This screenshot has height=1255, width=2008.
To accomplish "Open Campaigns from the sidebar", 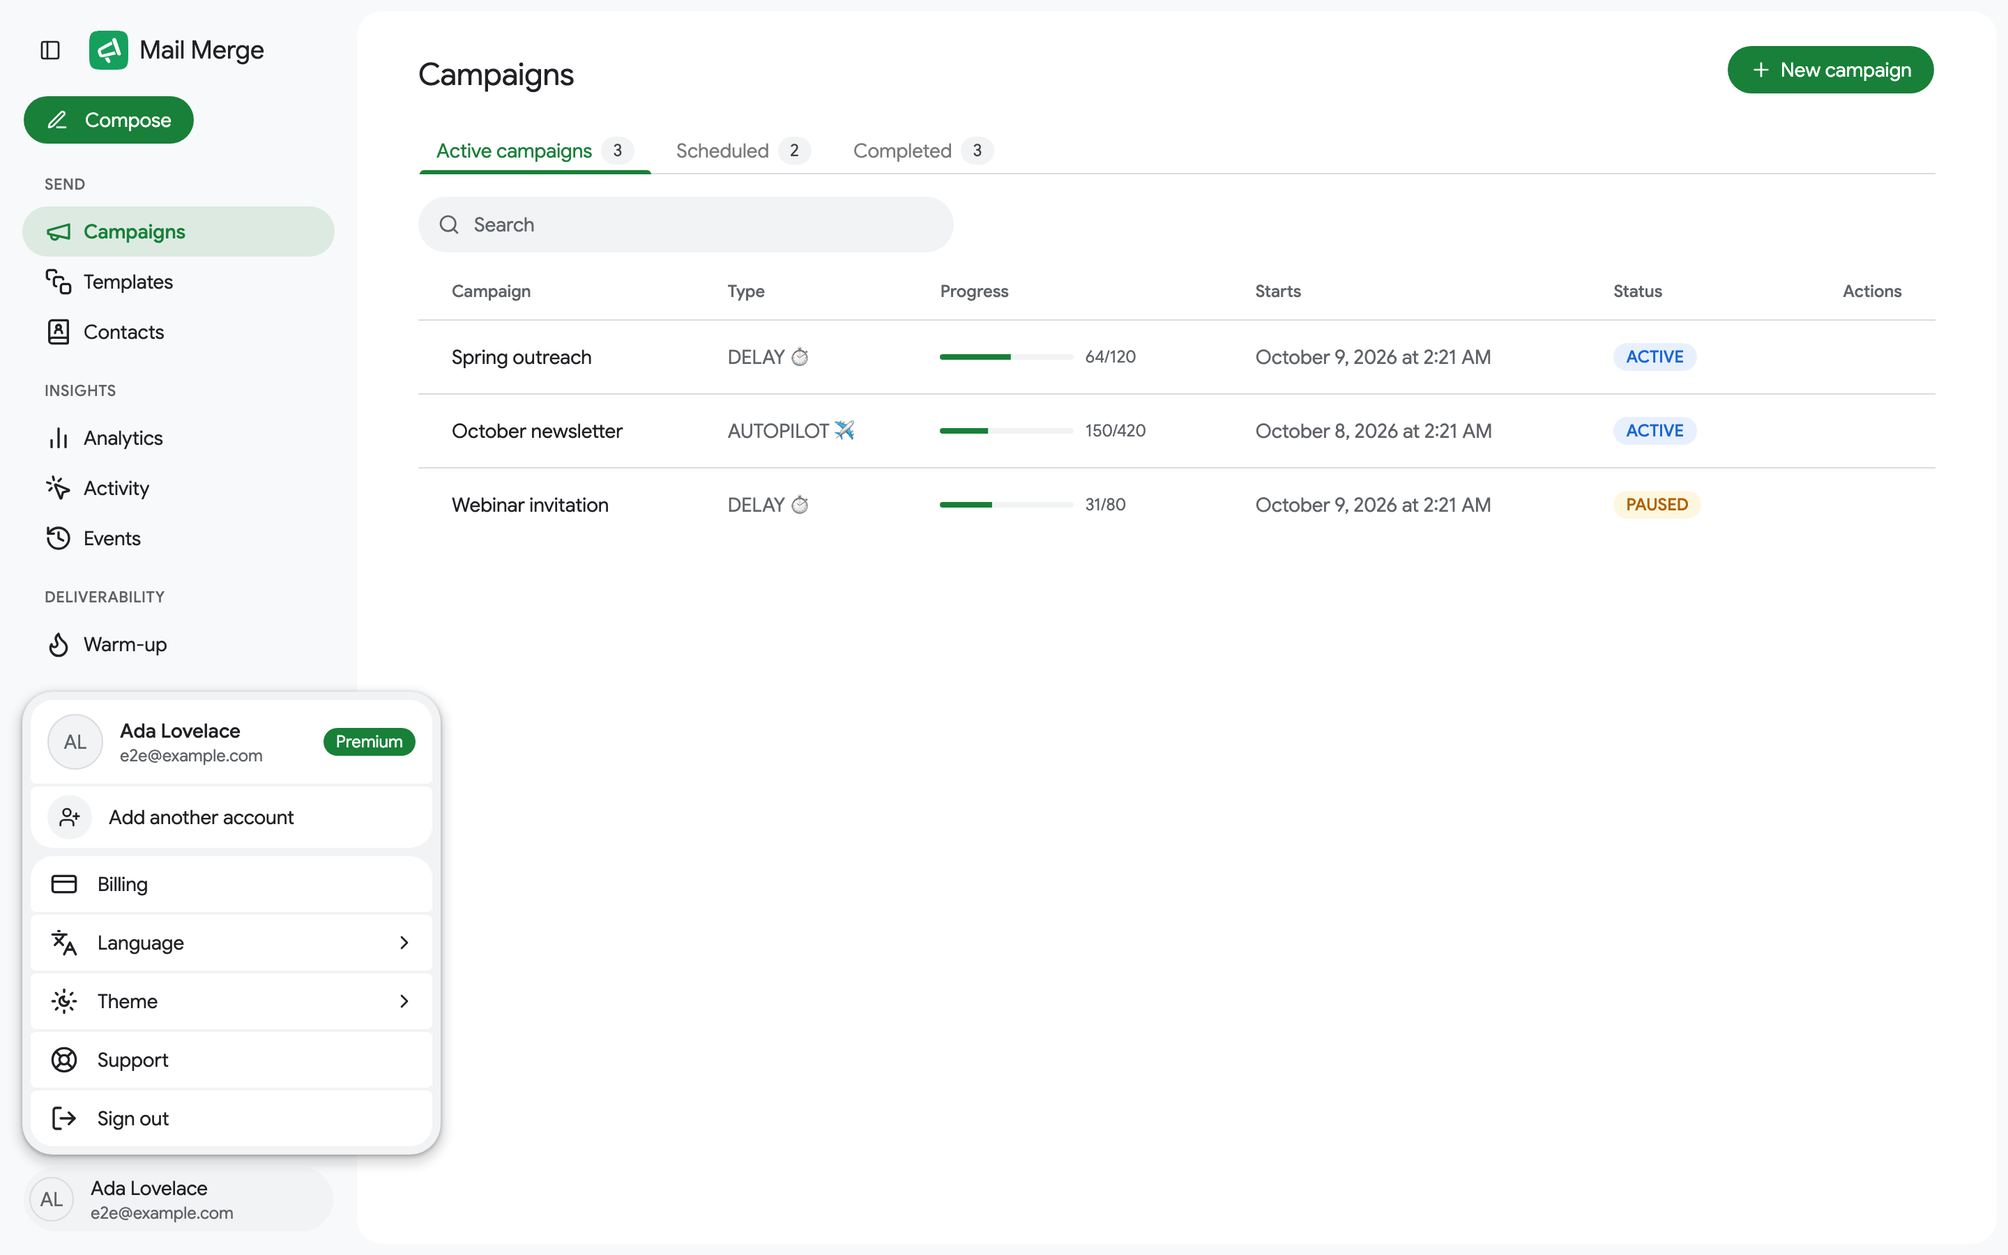I will [178, 231].
